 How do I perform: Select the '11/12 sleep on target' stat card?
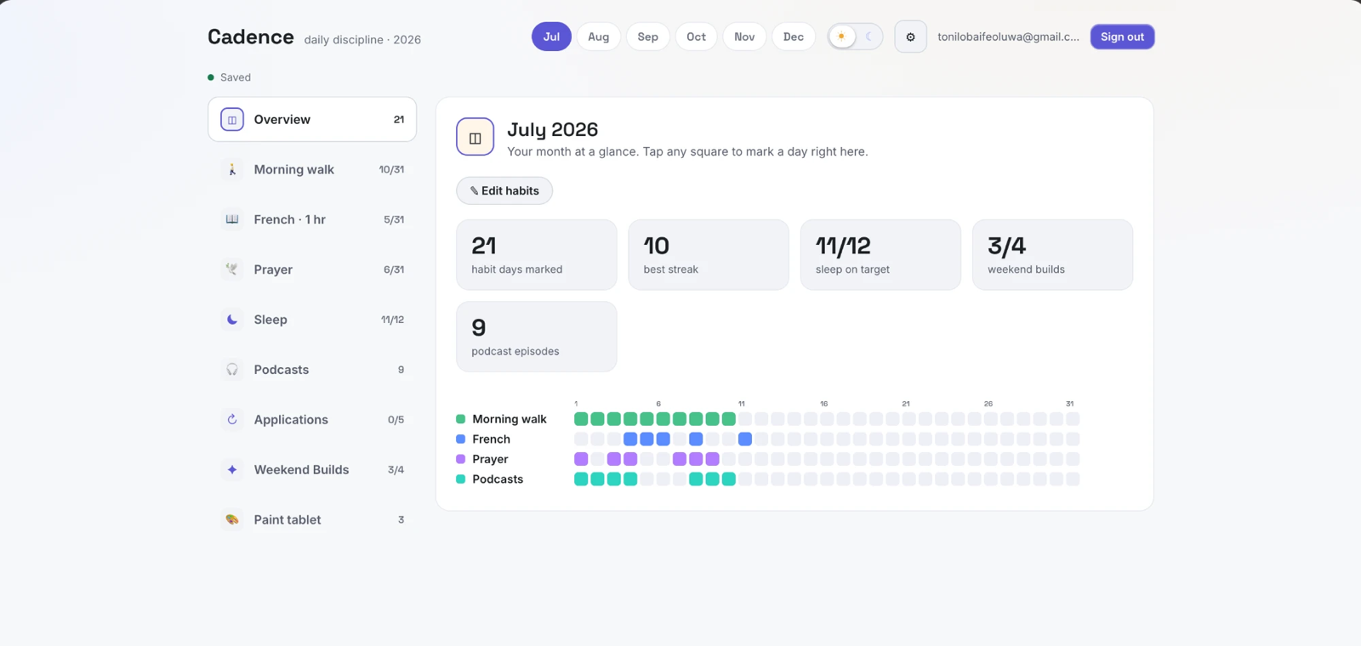[x=880, y=255]
